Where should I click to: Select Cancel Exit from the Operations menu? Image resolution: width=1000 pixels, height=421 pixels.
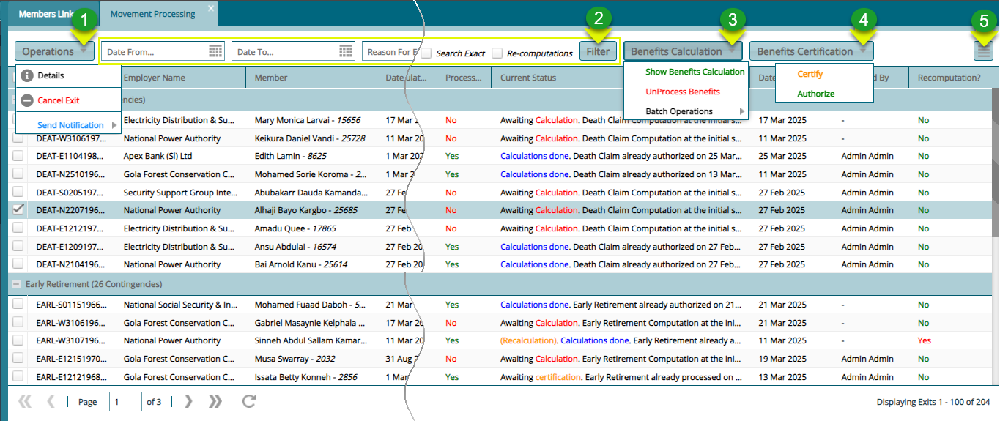pyautogui.click(x=59, y=100)
